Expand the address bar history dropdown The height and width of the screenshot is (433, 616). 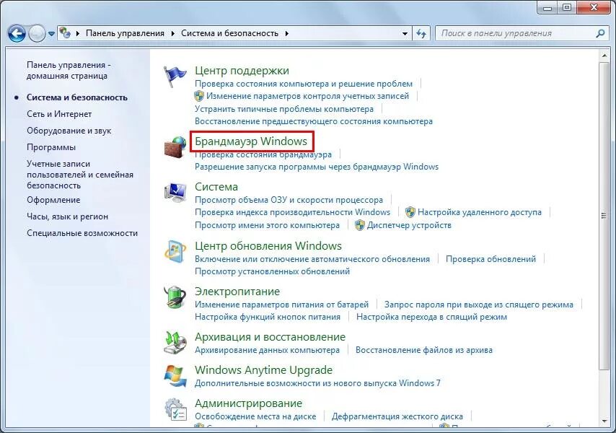(x=405, y=34)
